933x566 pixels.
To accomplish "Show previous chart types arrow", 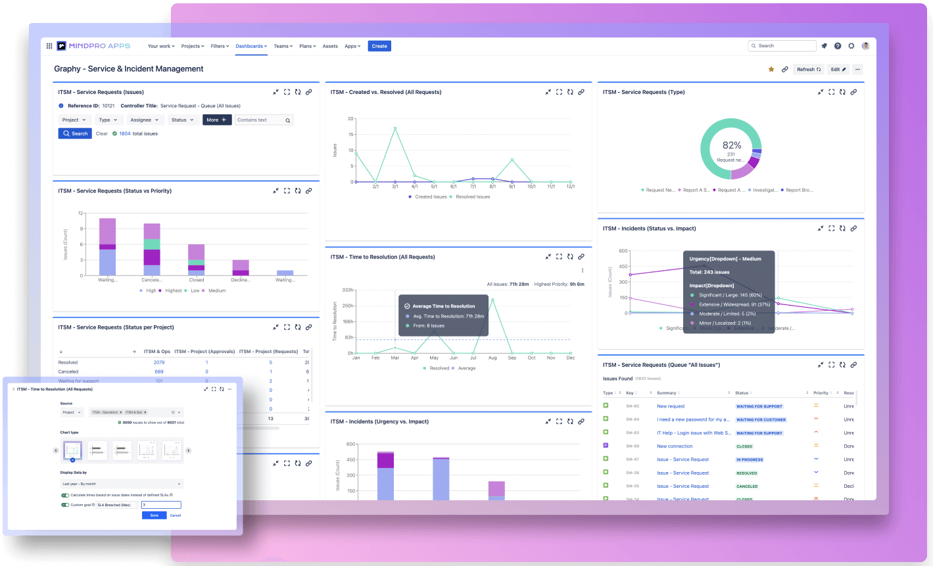I will pos(56,450).
